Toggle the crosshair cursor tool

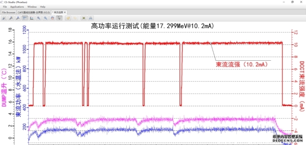pyautogui.click(x=25, y=18)
